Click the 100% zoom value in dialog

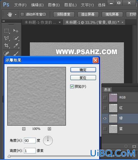36,129
